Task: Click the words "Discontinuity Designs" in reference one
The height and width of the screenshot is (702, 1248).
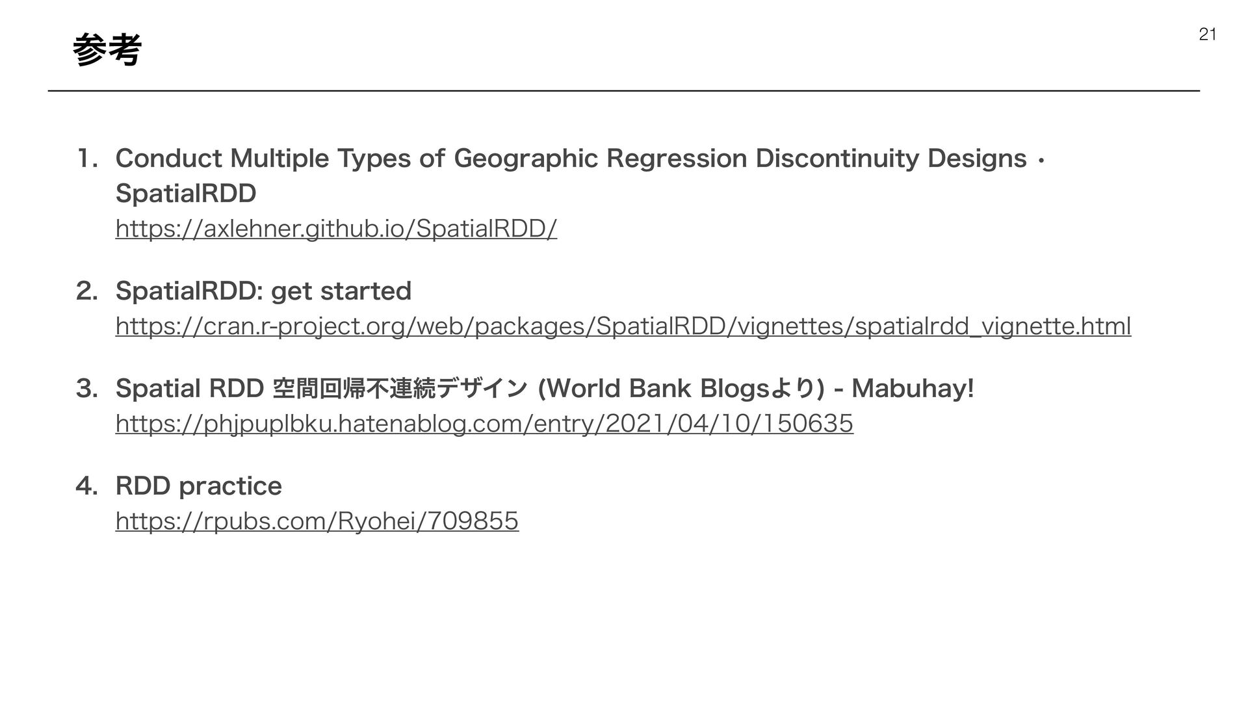Action: tap(890, 158)
